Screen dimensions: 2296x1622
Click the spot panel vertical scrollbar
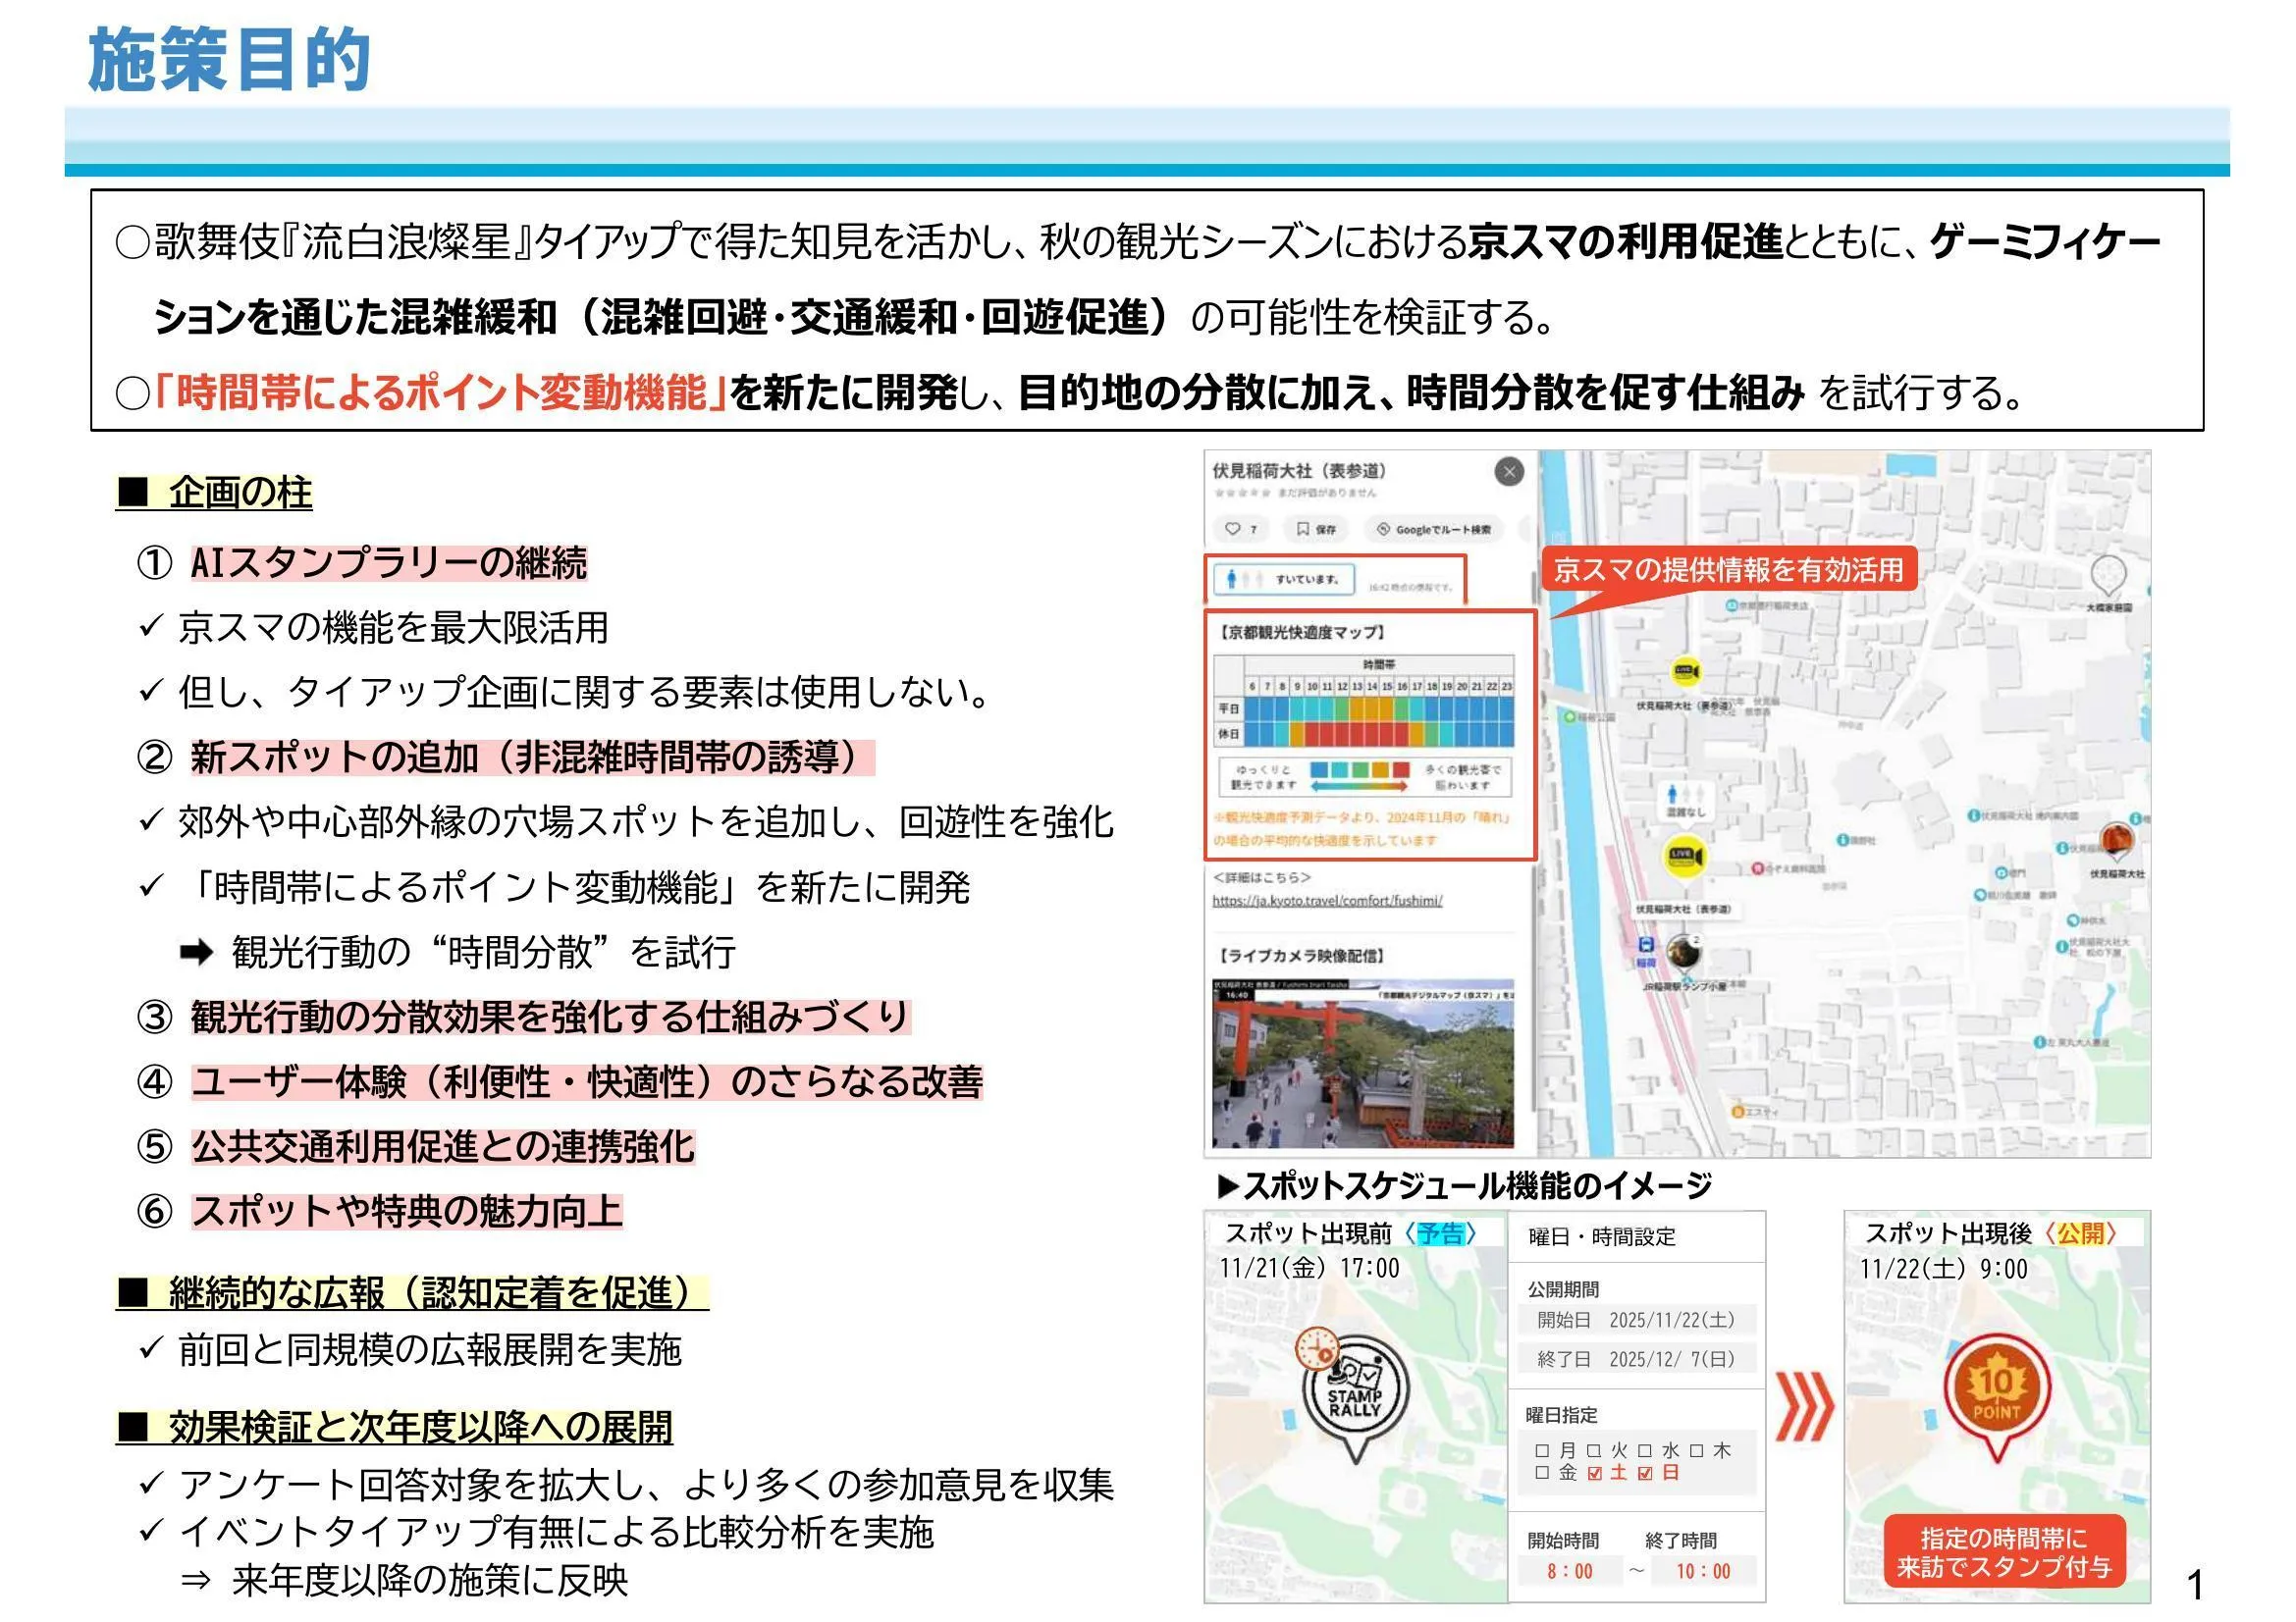pos(1533,987)
